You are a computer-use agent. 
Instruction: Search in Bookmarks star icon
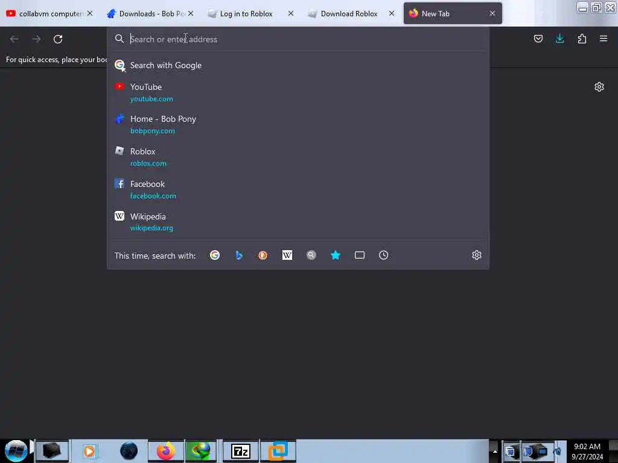pyautogui.click(x=336, y=255)
